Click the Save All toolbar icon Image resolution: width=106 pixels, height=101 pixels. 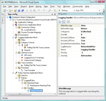[x=23, y=10]
